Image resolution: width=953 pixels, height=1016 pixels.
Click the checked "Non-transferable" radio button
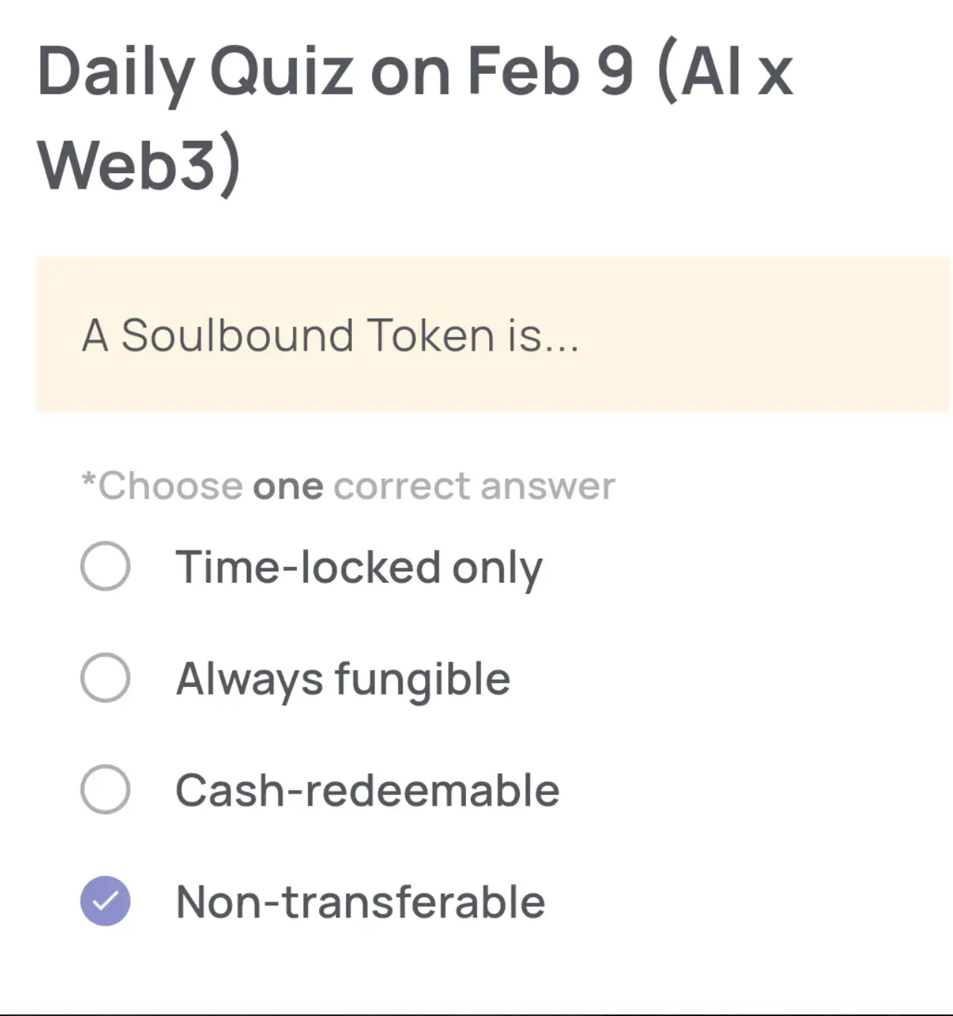click(105, 901)
